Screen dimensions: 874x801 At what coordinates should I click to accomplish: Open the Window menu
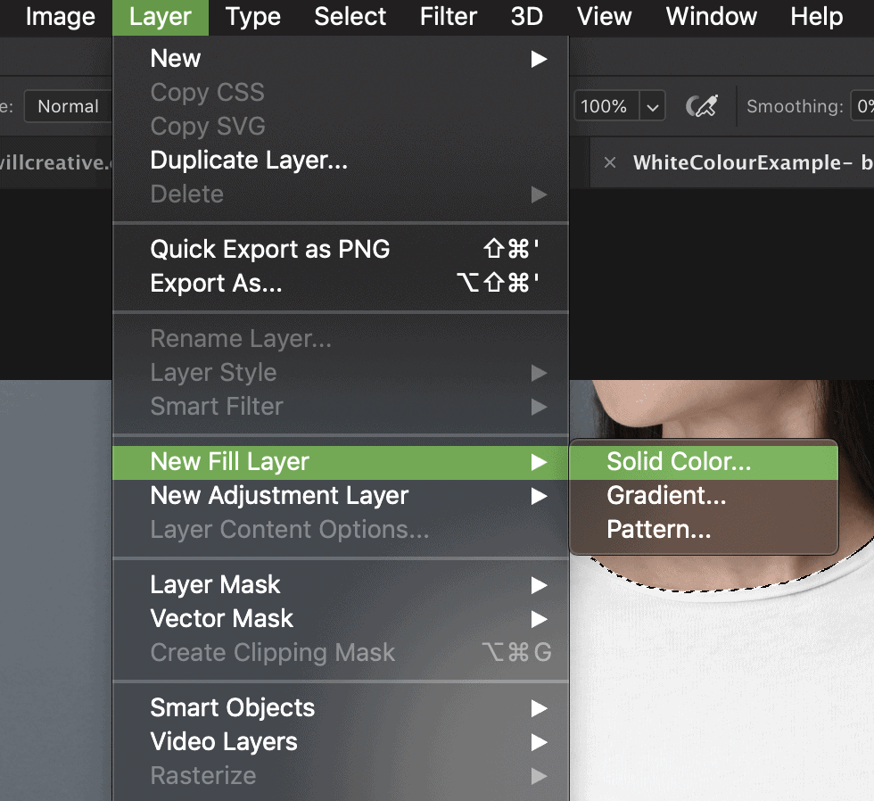point(712,17)
